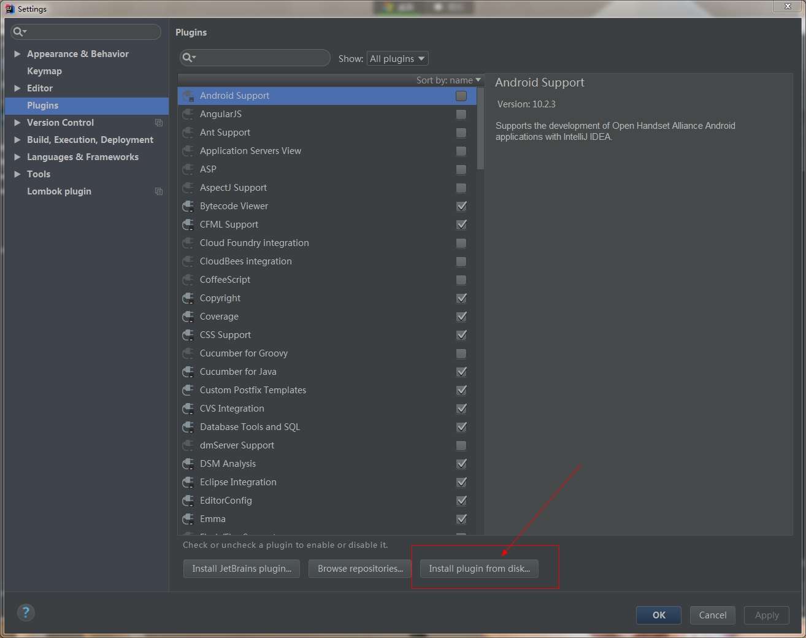Image resolution: width=806 pixels, height=638 pixels.
Task: Click Install JetBrains plugin button
Action: 242,569
